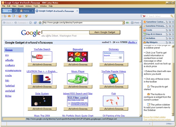
Task: Click the Day-At-A-Glance calendar icon
Action: [145, 34]
